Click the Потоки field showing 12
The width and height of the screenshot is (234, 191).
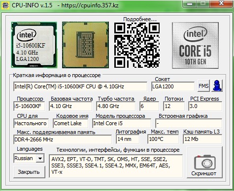coord(174,106)
